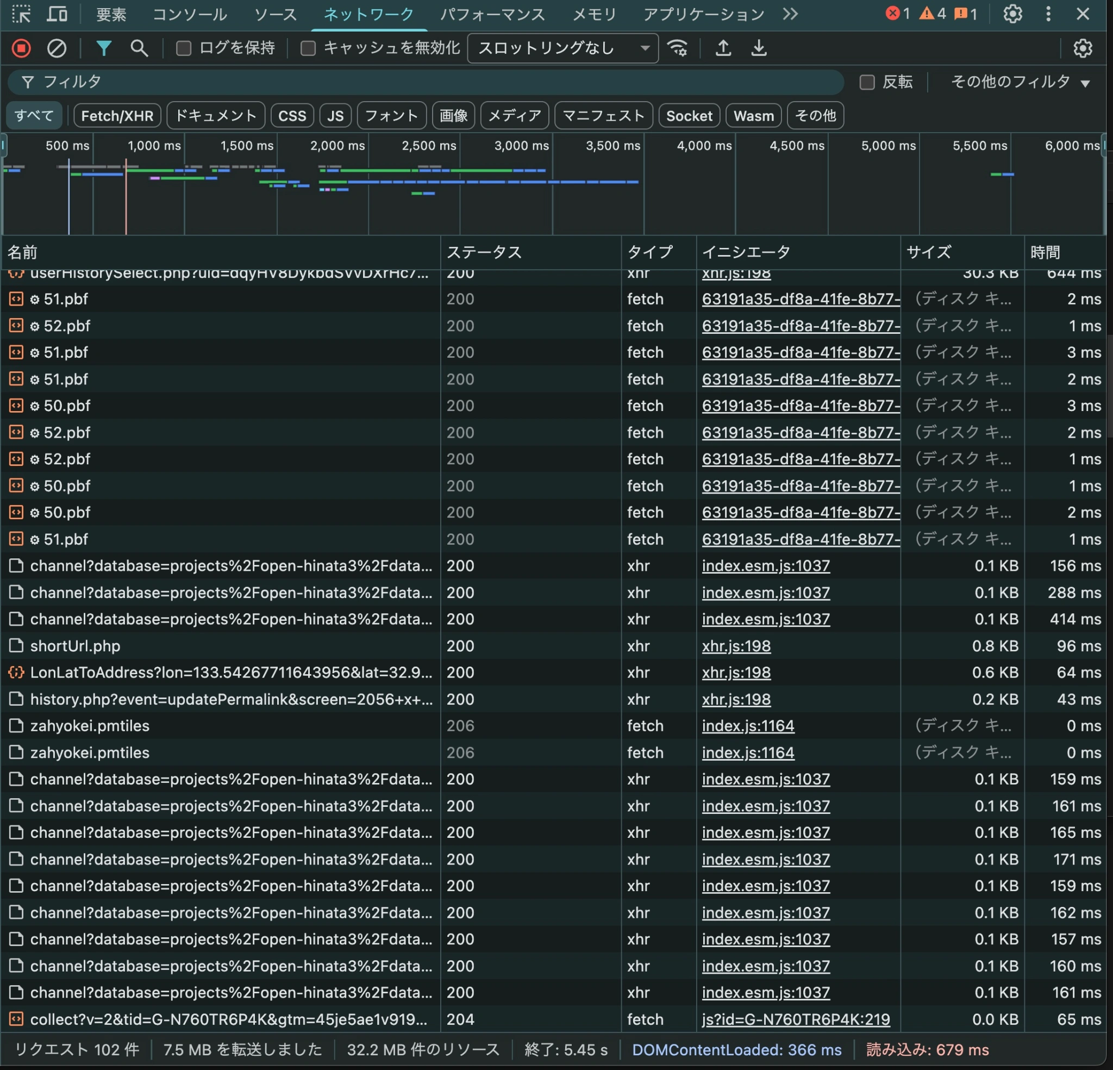This screenshot has width=1113, height=1070.
Task: Export HAR file download icon
Action: pos(759,48)
